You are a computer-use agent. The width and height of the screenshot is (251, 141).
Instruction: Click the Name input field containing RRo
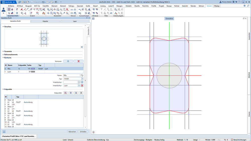click(72, 75)
